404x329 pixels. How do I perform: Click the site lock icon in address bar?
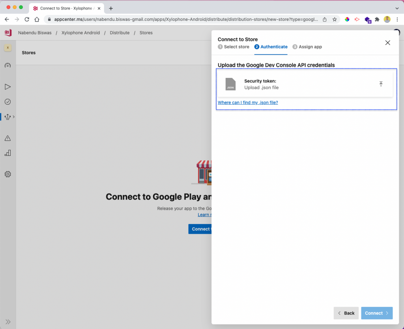(x=49, y=19)
